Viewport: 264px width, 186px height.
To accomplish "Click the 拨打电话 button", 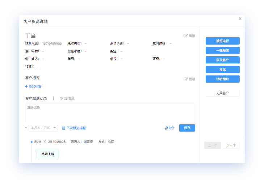I will pos(222,41).
